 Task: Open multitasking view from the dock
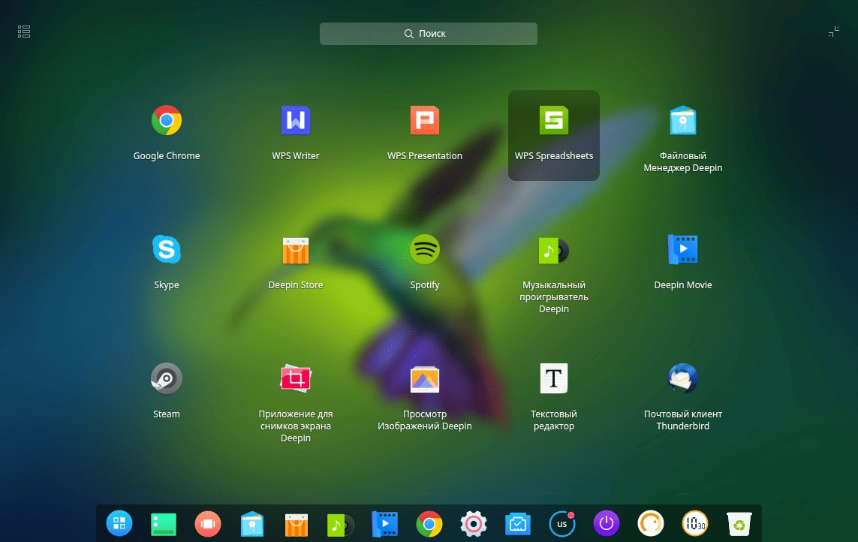click(208, 523)
